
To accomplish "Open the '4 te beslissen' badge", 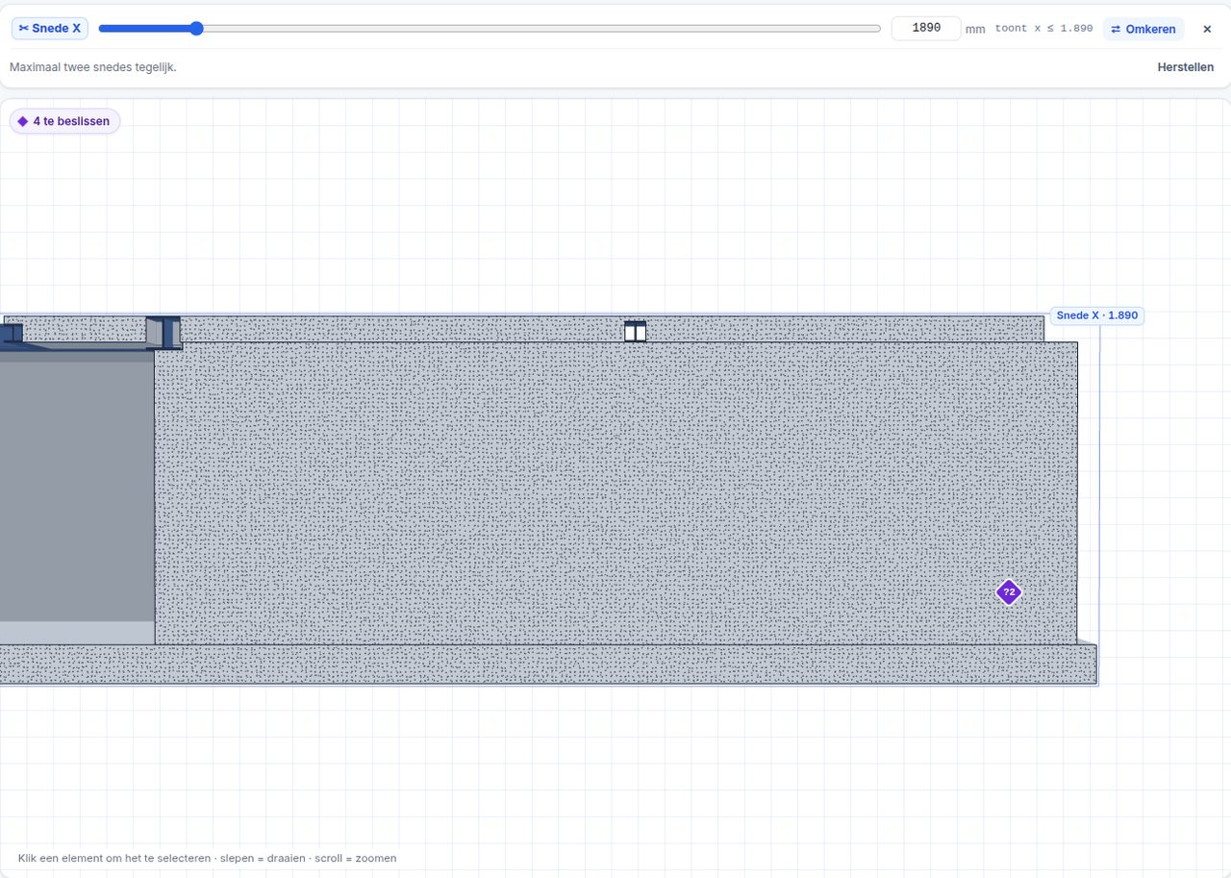I will (x=64, y=121).
